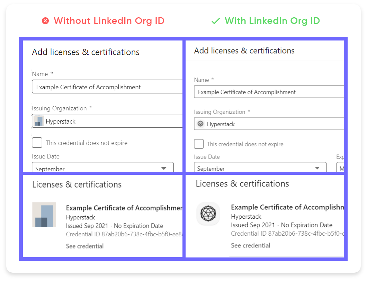Click the generic building placeholder icon in Issuing Organization field
Image resolution: width=367 pixels, height=281 pixels.
[x=38, y=121]
